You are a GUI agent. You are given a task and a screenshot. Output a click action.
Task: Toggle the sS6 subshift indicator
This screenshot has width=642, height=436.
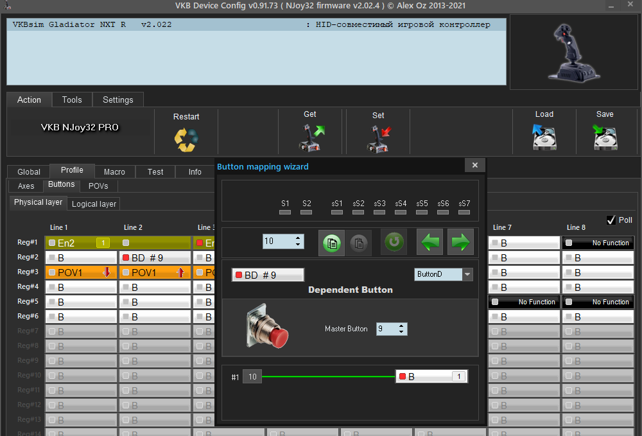(443, 212)
